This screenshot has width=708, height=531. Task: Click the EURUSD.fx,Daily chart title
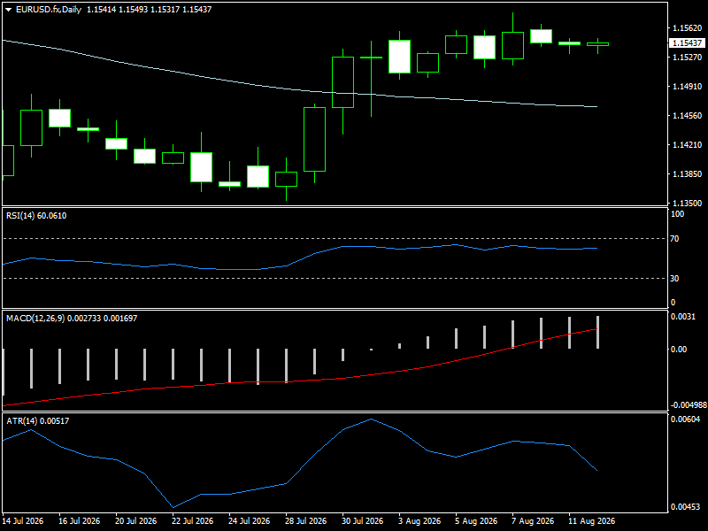click(49, 10)
